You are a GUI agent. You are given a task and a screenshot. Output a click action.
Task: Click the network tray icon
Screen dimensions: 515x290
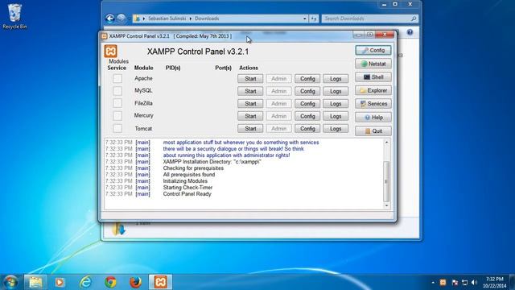pyautogui.click(x=464, y=283)
